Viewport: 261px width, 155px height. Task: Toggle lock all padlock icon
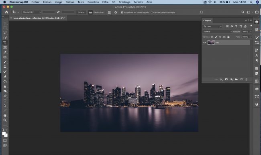pyautogui.click(x=228, y=37)
